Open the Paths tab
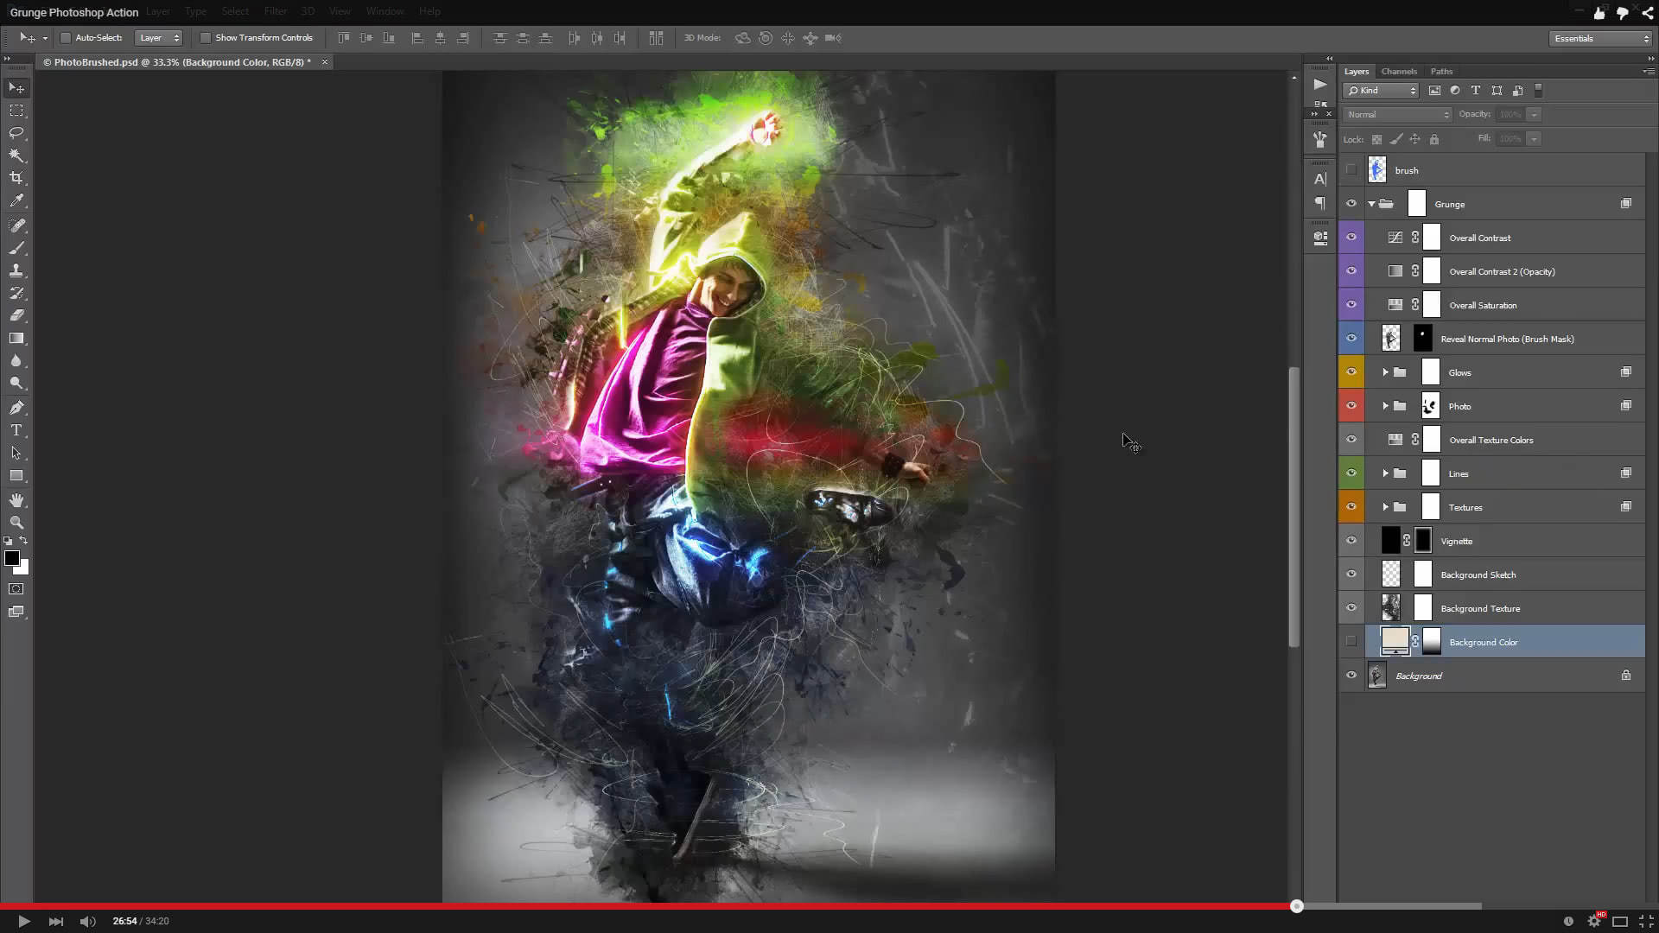 pos(1440,72)
